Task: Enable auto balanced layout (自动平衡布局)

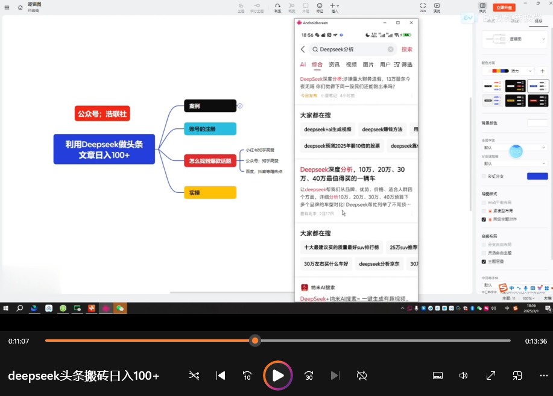Action: click(x=484, y=203)
